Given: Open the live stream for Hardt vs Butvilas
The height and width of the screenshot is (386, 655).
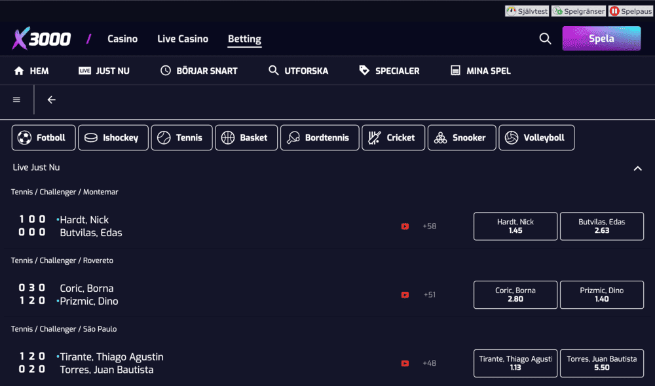Looking at the screenshot, I should (405, 226).
